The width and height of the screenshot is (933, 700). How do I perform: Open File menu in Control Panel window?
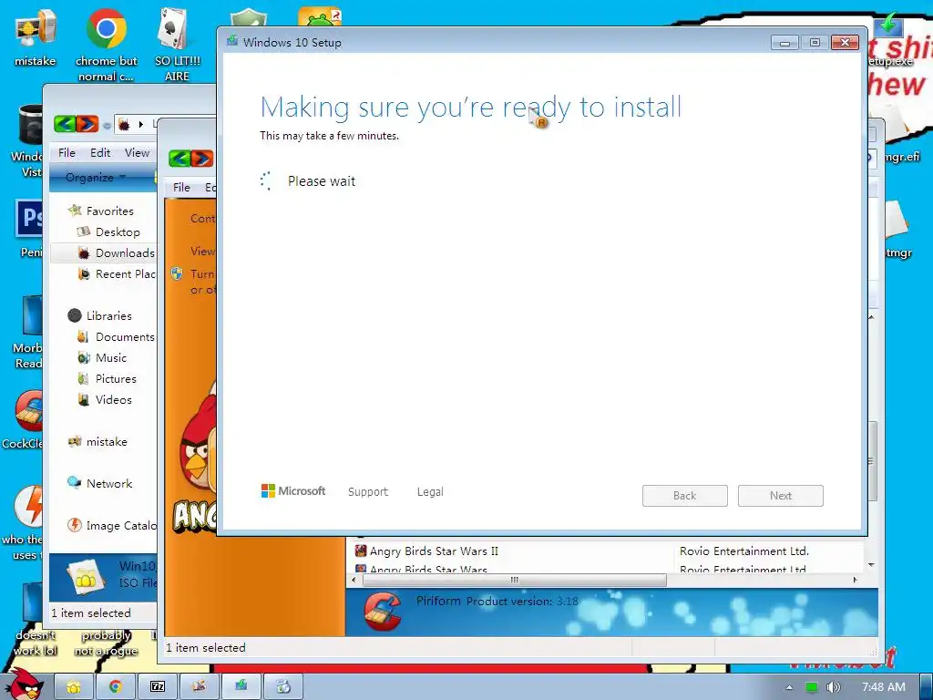[x=181, y=188]
